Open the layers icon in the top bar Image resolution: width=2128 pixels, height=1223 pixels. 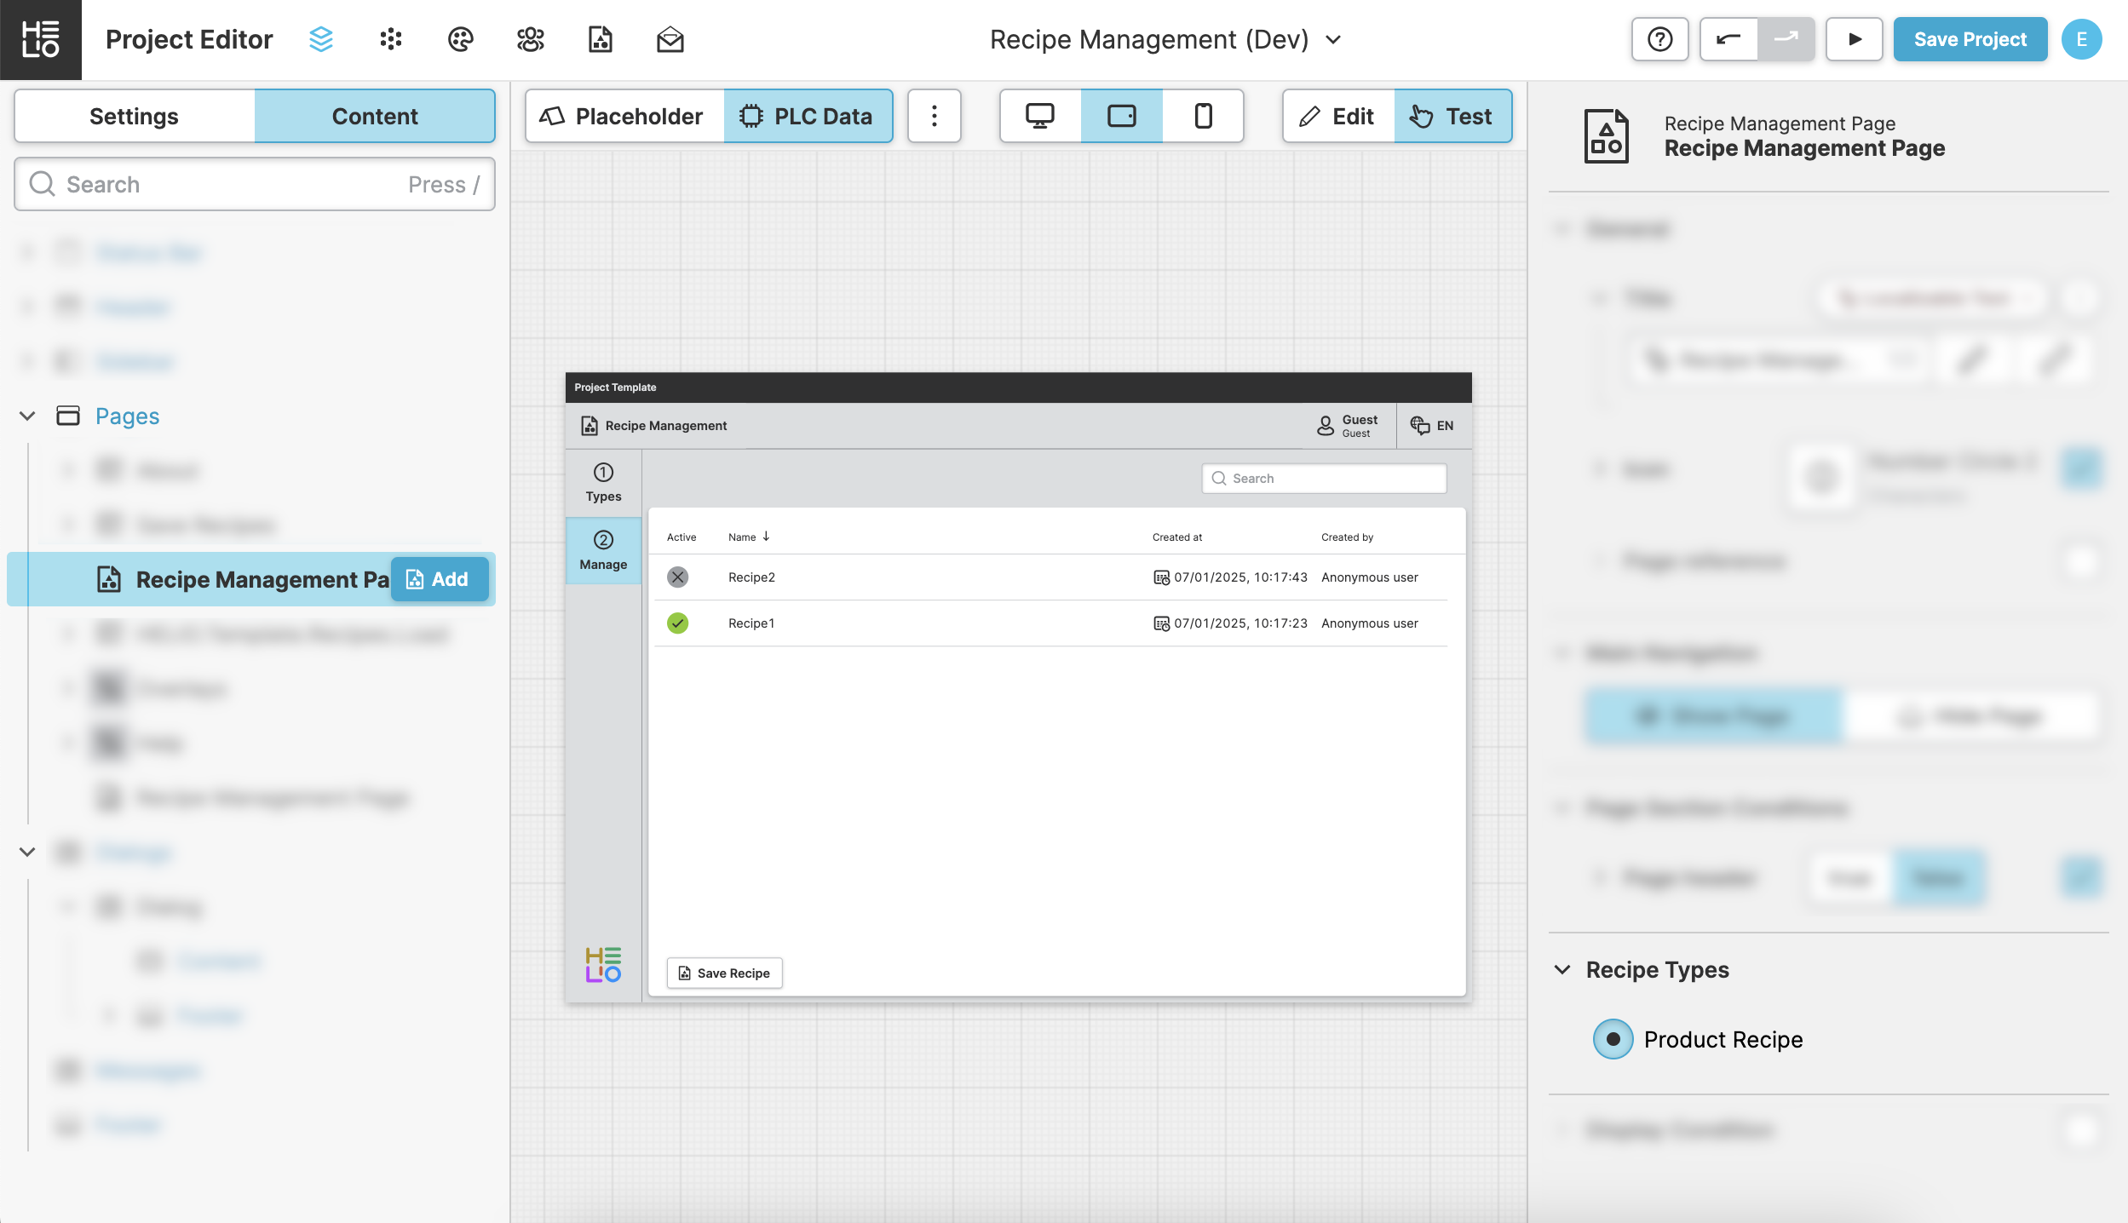pos(320,39)
